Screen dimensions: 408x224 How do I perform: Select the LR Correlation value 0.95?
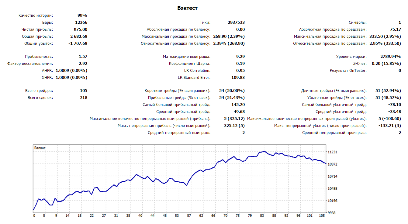[240, 71]
